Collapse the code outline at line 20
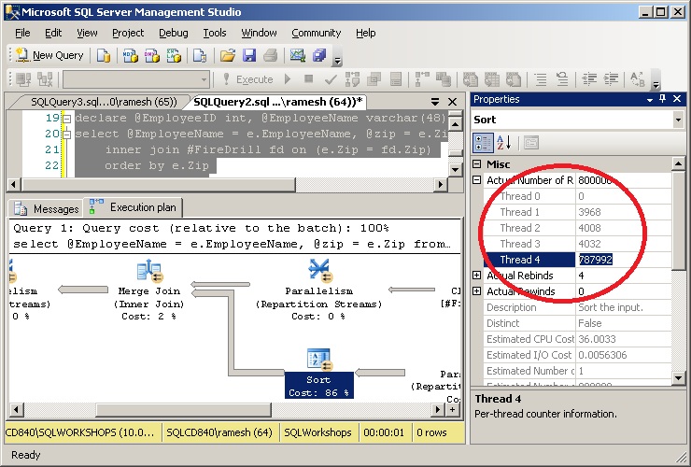This screenshot has width=691, height=467. pos(66,134)
